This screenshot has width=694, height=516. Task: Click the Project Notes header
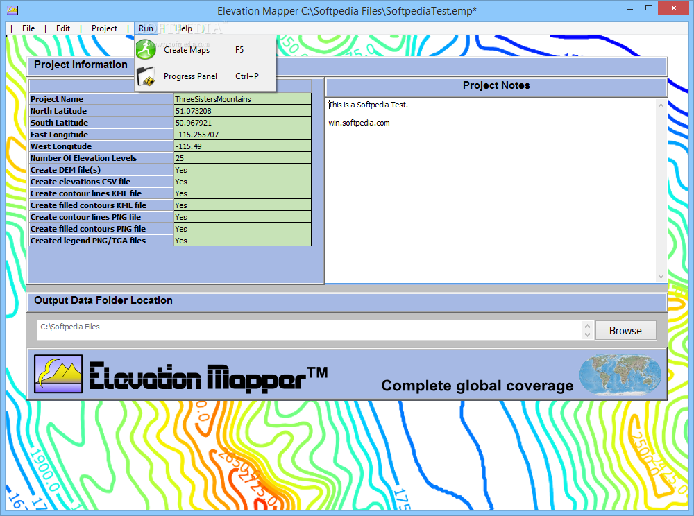[x=496, y=85]
